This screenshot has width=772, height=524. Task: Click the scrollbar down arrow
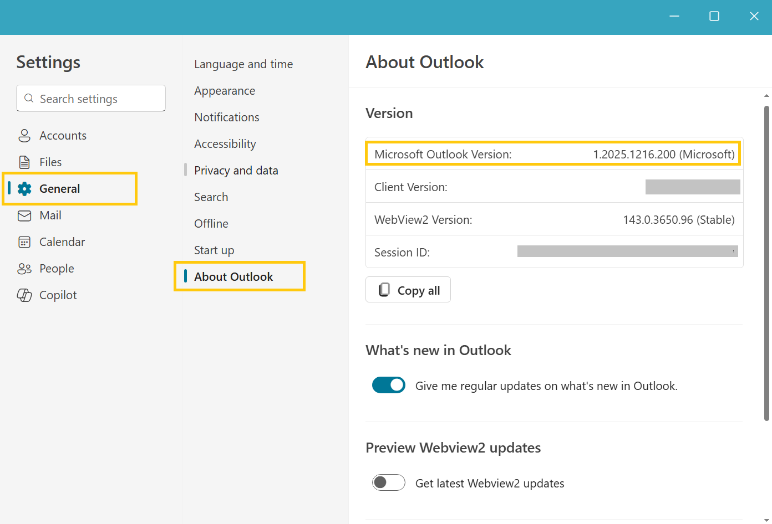click(x=766, y=520)
